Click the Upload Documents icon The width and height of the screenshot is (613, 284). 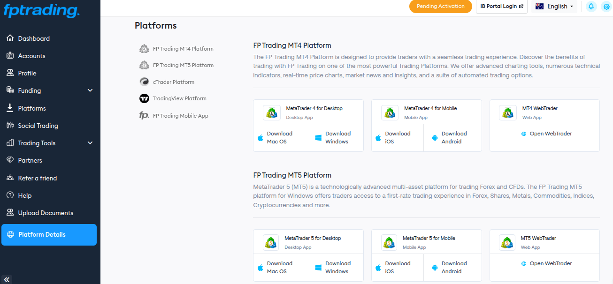10,213
